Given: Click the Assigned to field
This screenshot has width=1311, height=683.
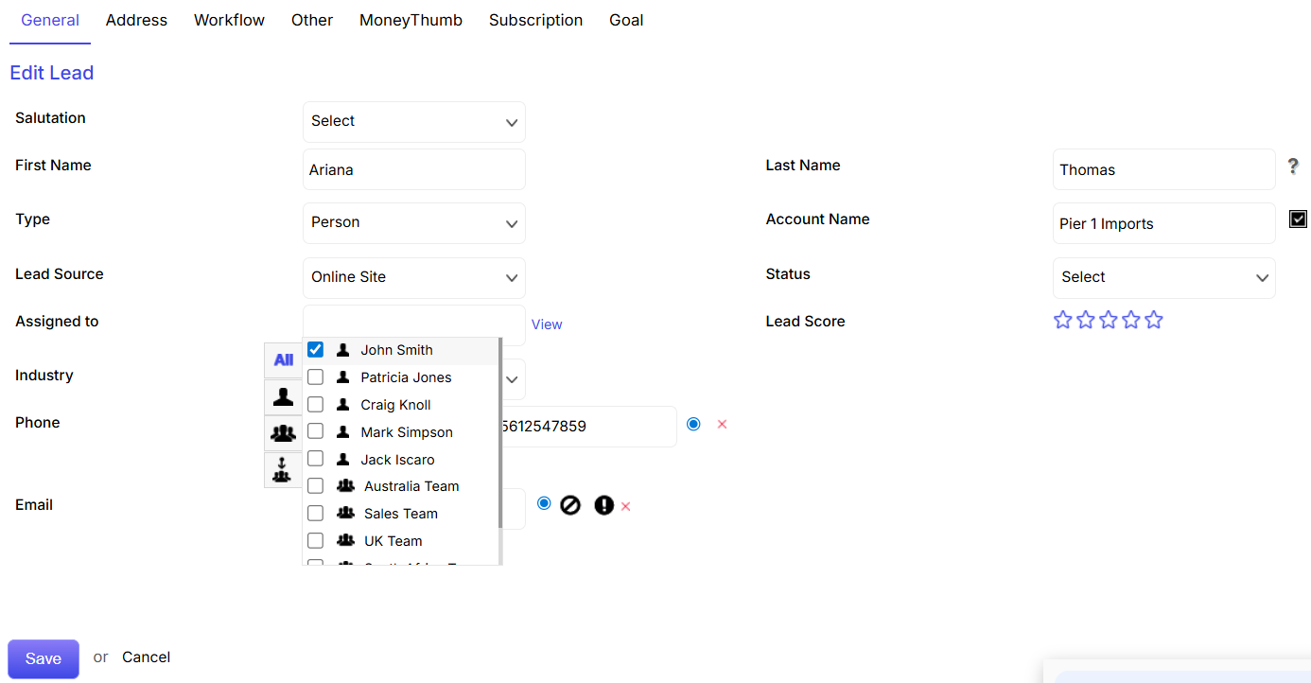Looking at the screenshot, I should pos(414,323).
